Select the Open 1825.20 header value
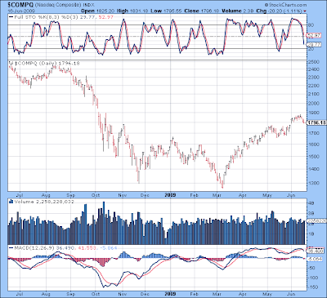This screenshot has width=327, height=298. point(97,11)
